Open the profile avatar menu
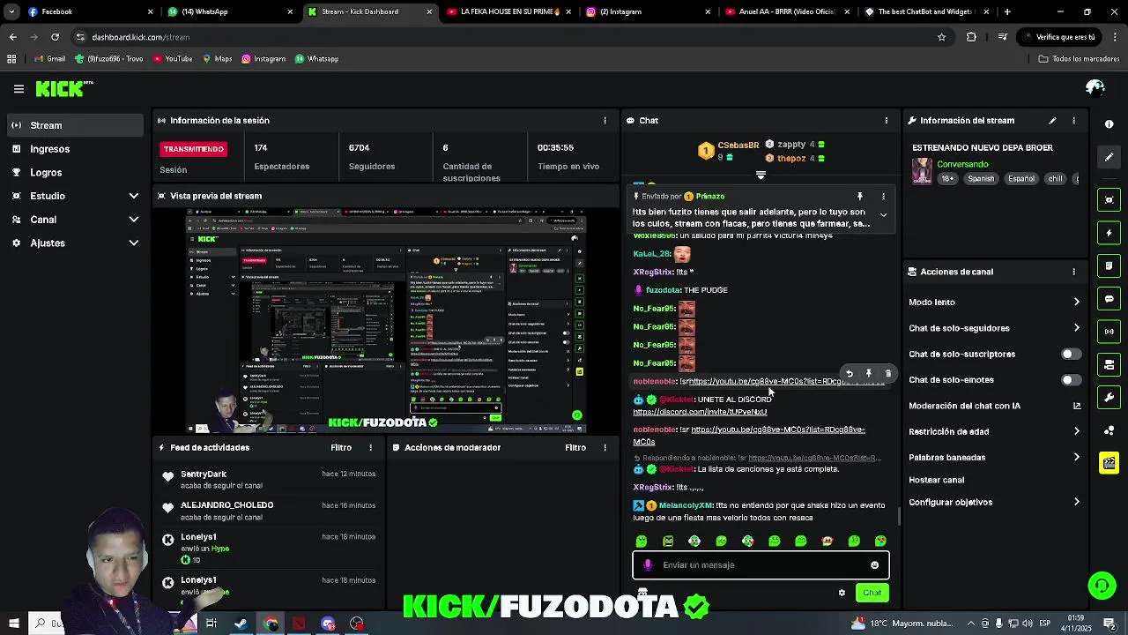Screen dimensions: 1128x635 pyautogui.click(x=1095, y=88)
